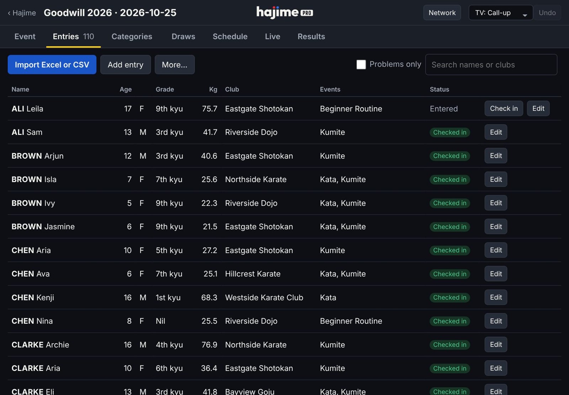
Task: Switch to the Categories tab
Action: (x=132, y=37)
